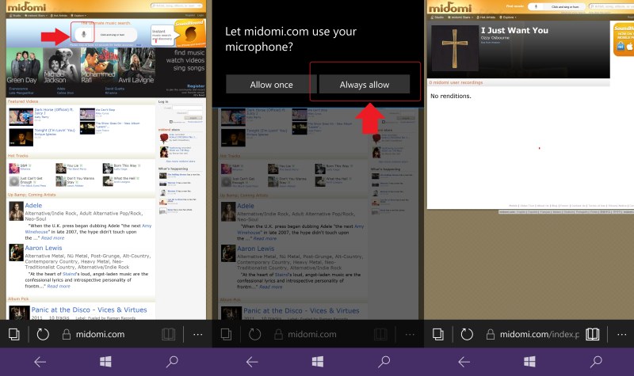Viewport: 634px width, 376px height.
Task: Expand midomi Stars dropdown in left screen
Action: [36, 15]
